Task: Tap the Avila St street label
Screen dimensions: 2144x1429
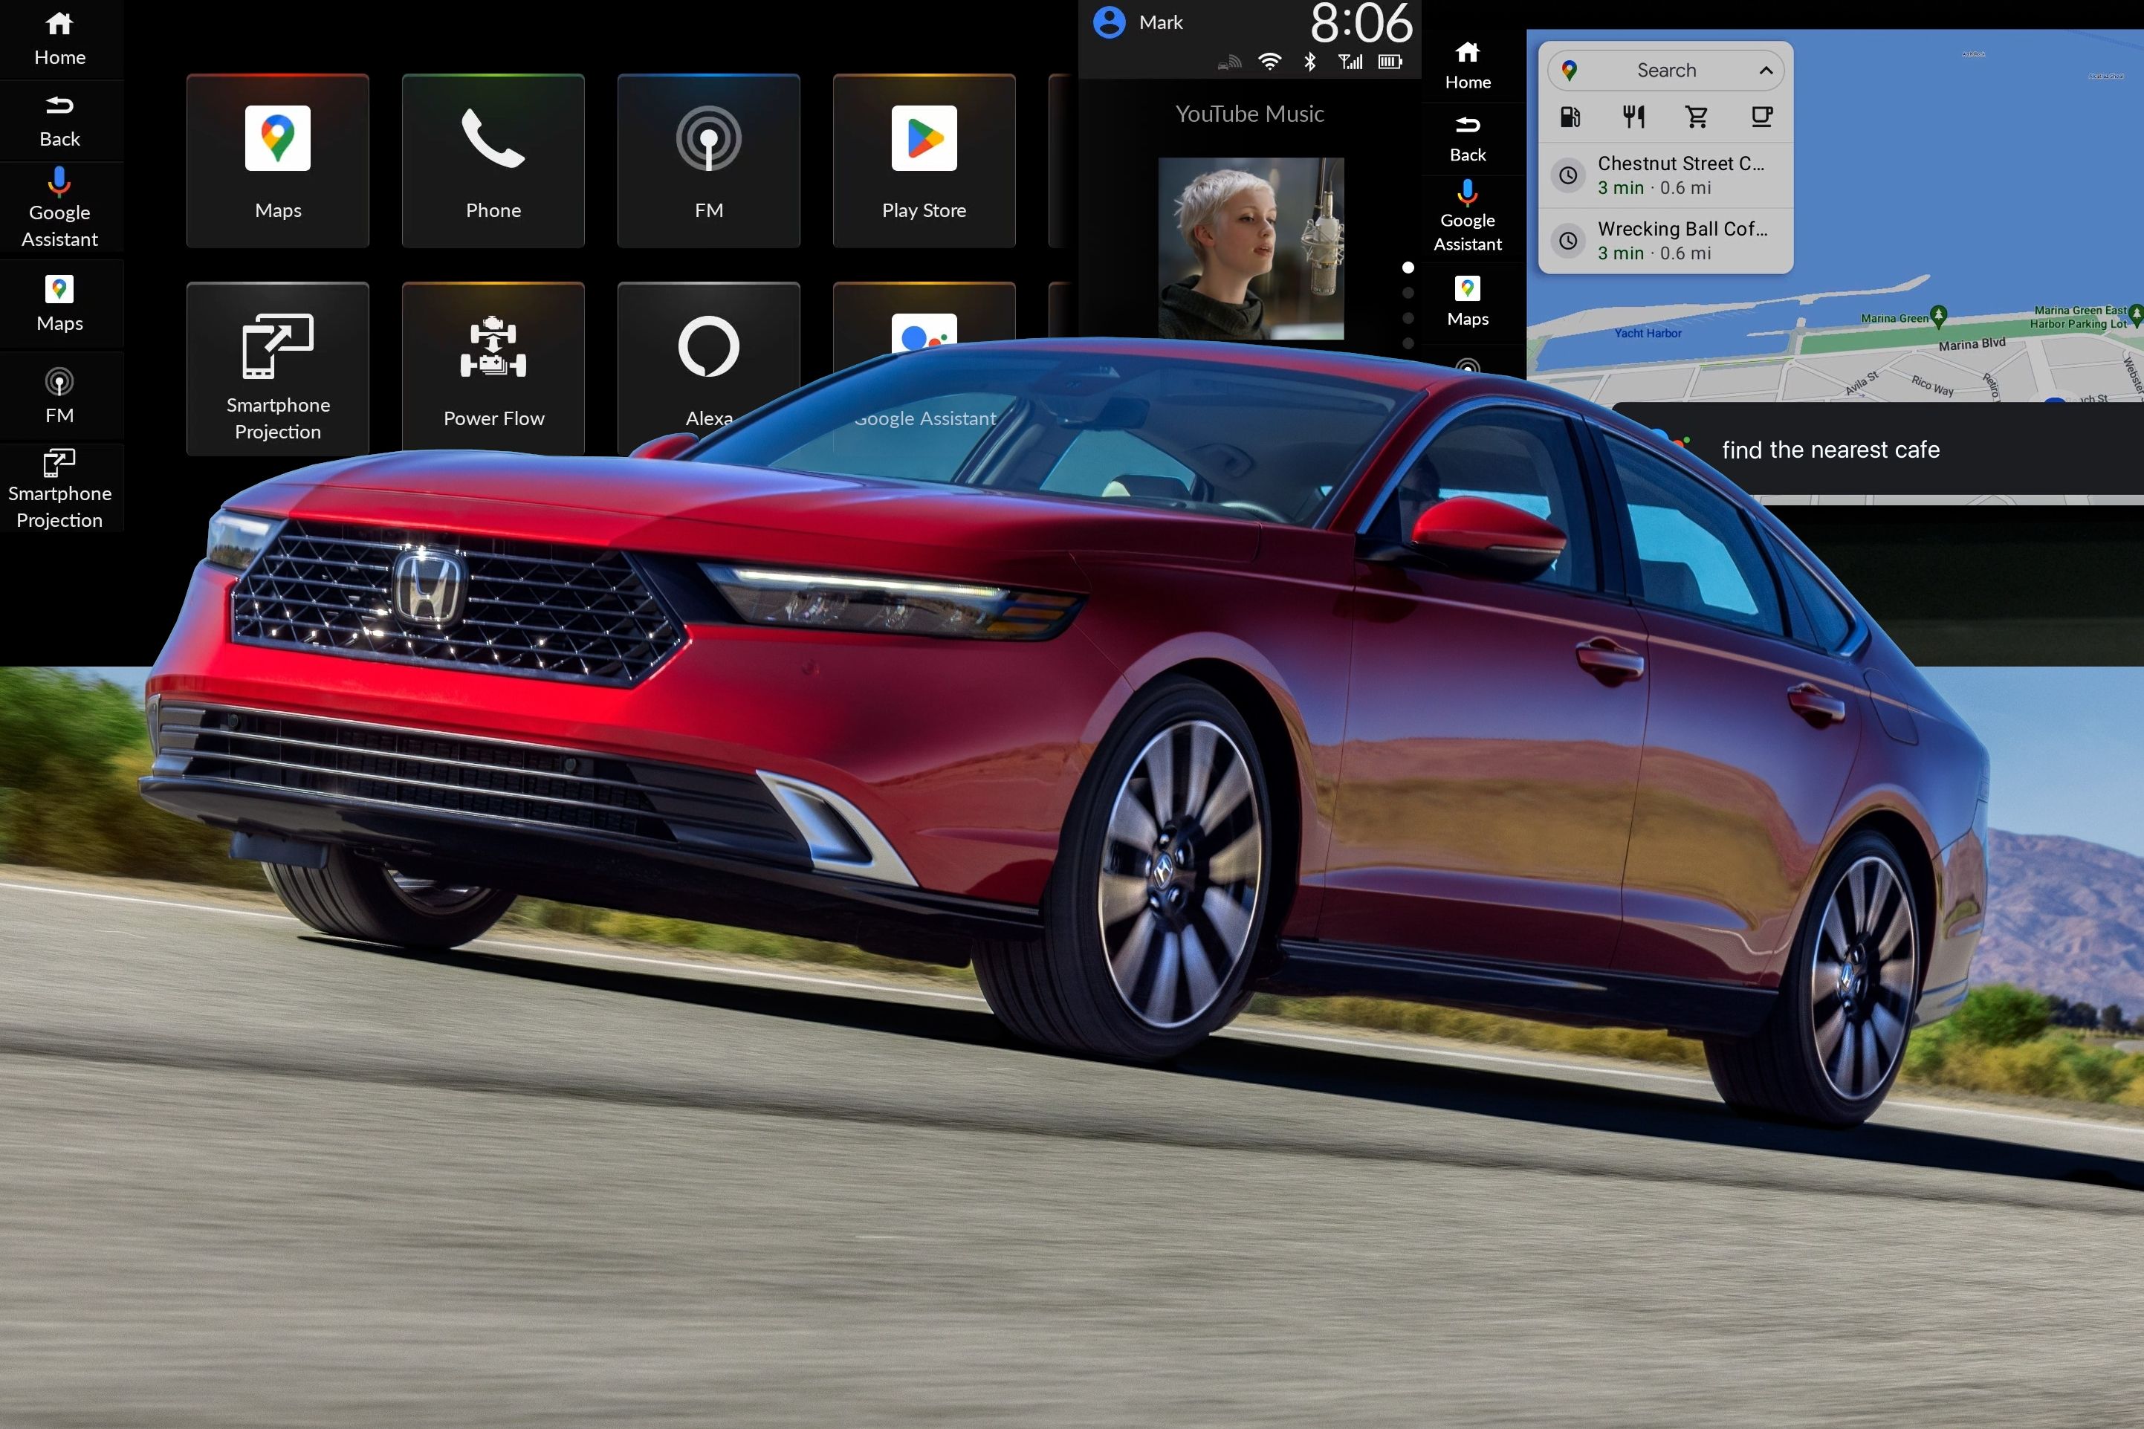Action: pos(1862,383)
